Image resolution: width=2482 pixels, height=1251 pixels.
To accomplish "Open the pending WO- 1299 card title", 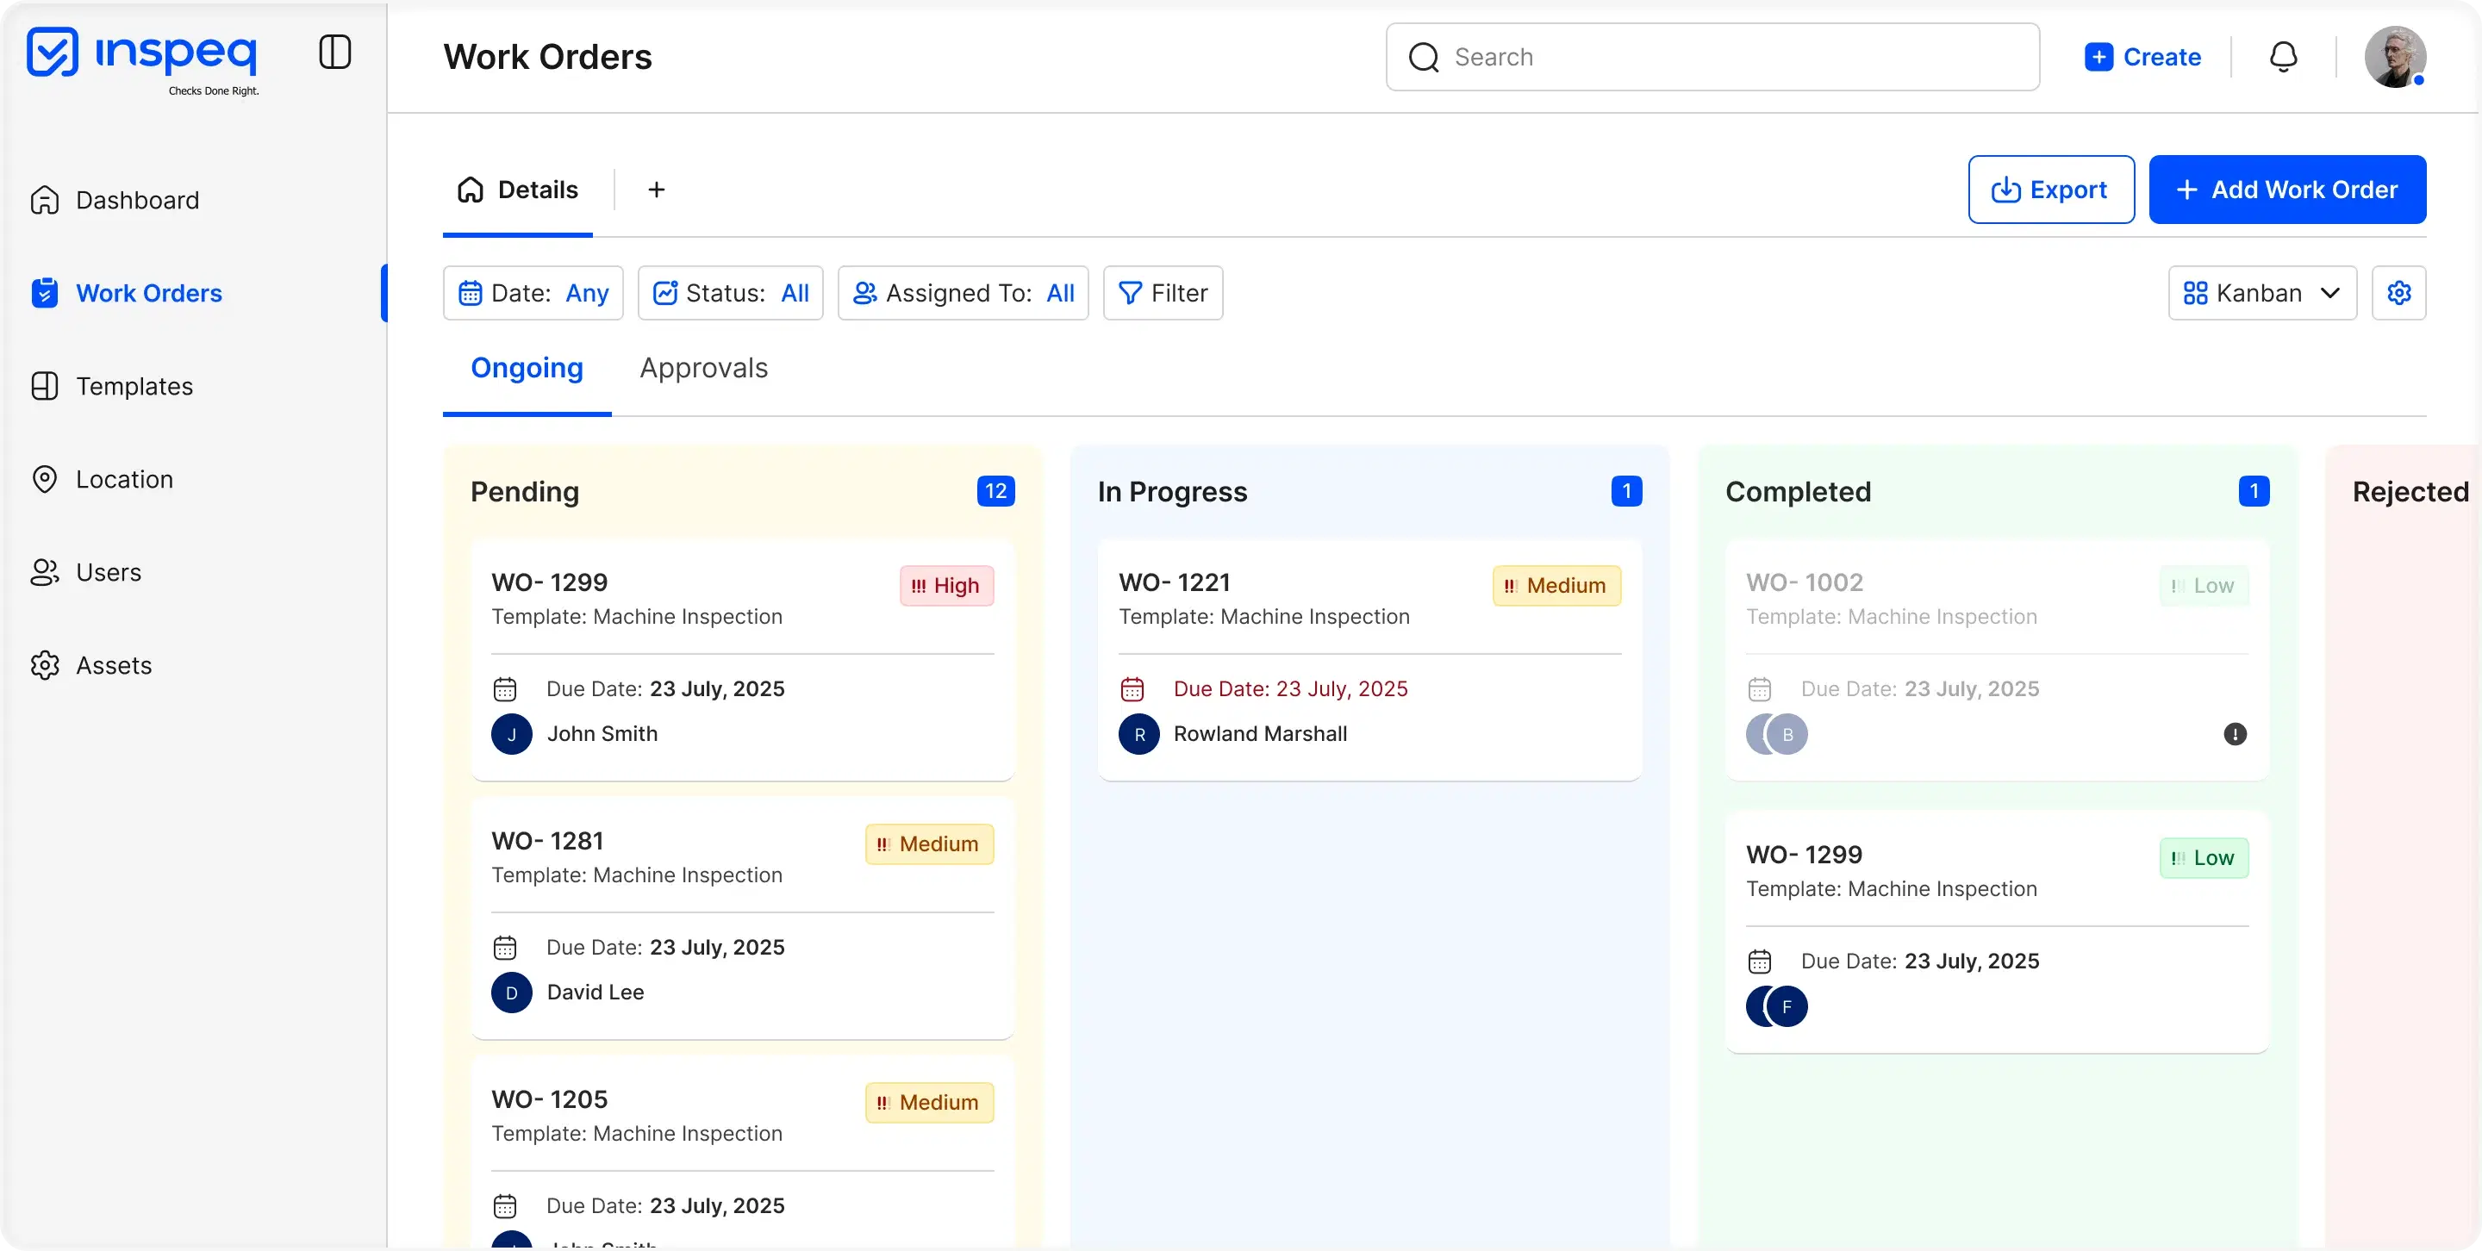I will tap(549, 582).
